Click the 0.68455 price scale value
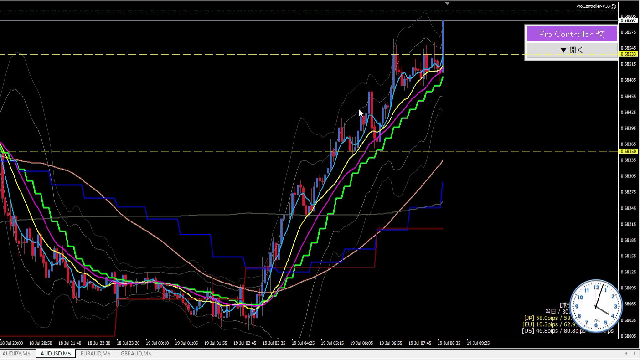640x360 pixels. click(x=629, y=96)
